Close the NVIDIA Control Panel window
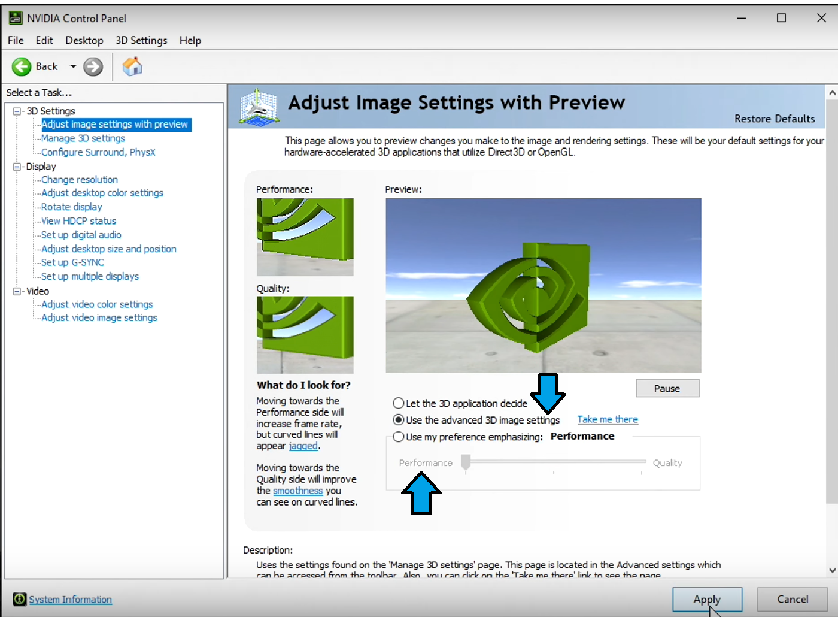Viewport: 838px width, 620px height. pos(821,18)
